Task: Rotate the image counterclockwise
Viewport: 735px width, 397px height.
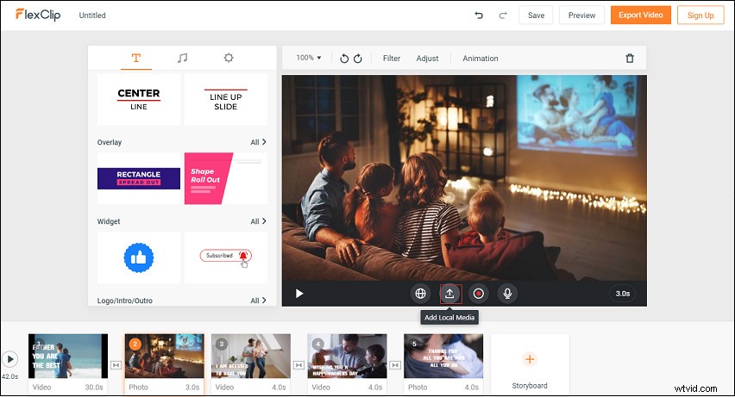Action: [344, 59]
